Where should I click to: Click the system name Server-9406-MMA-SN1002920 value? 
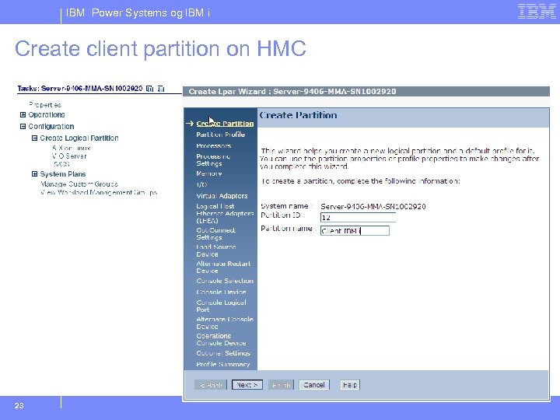tap(373, 206)
